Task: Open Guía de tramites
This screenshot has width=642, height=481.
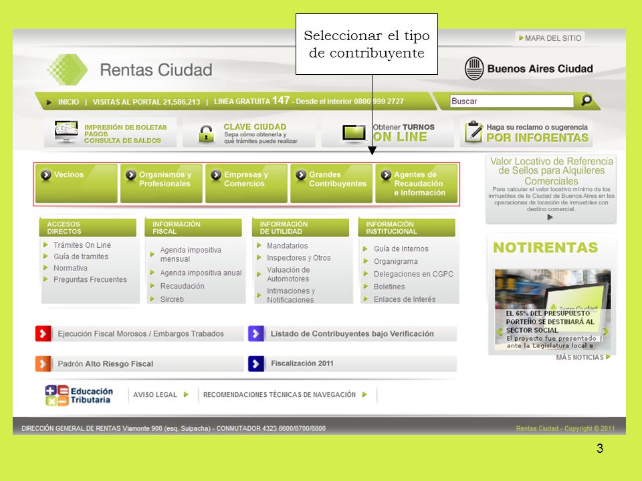Action: (x=81, y=257)
